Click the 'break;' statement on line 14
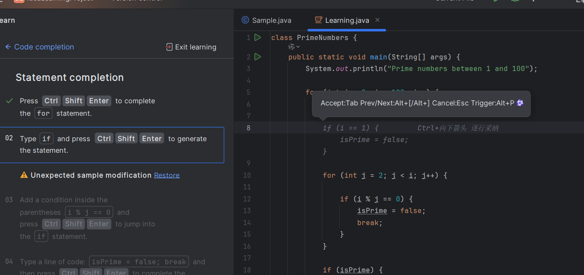This screenshot has width=584, height=275. tap(370, 222)
